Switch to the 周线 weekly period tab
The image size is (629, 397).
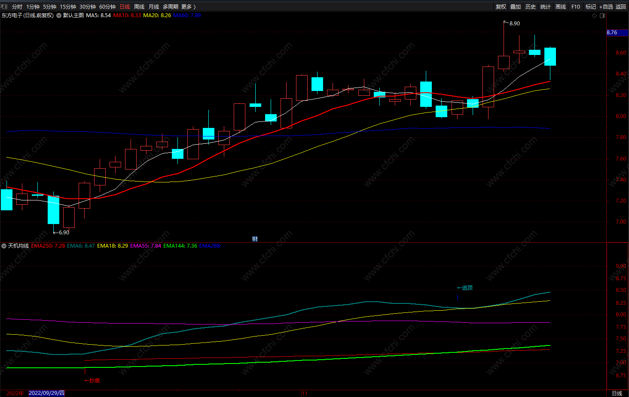coord(139,6)
